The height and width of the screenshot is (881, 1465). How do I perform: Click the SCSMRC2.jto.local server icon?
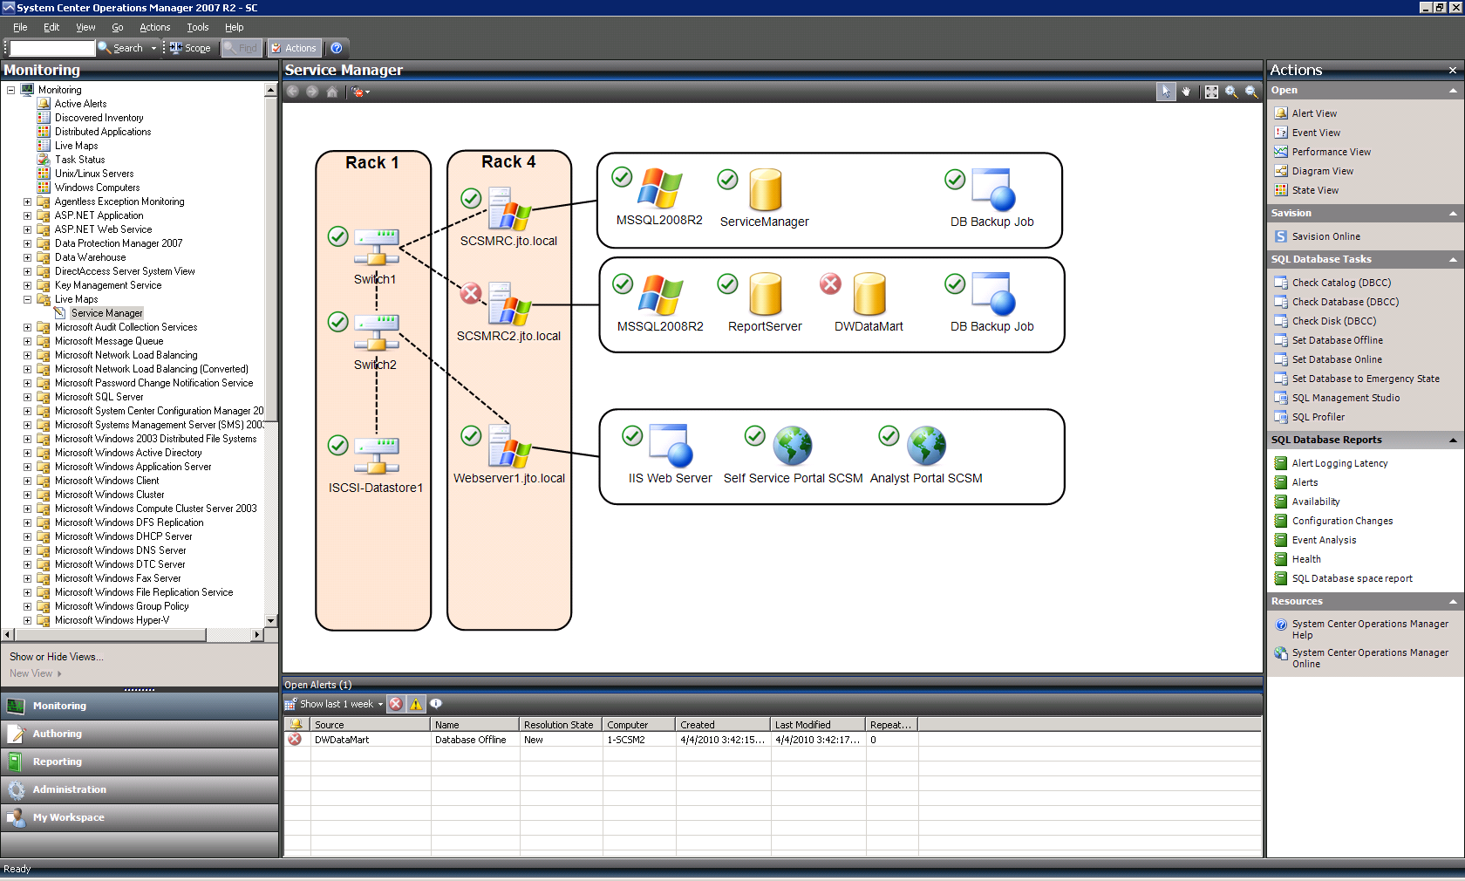(x=509, y=304)
